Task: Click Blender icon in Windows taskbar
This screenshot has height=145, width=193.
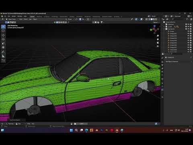Action: pos(117,130)
